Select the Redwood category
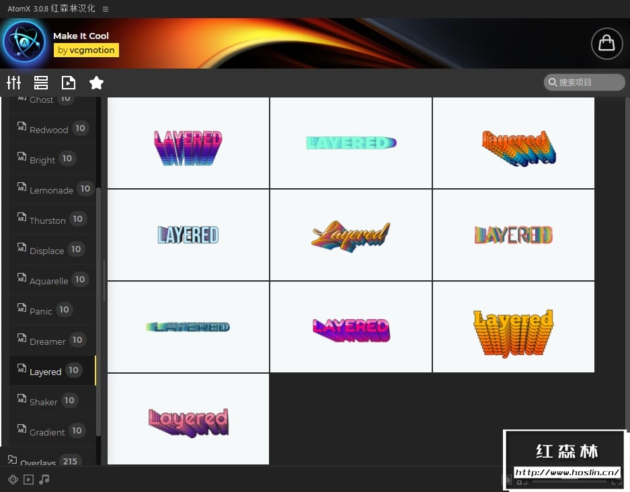 [x=52, y=128]
